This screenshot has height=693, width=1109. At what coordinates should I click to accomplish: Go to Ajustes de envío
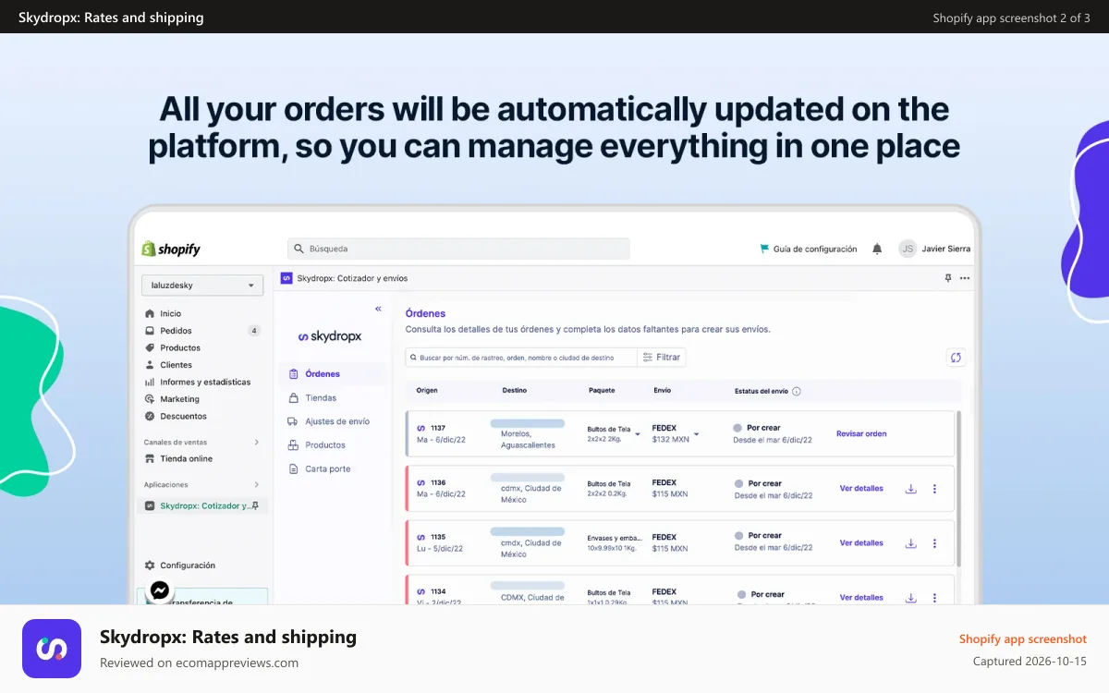[337, 421]
